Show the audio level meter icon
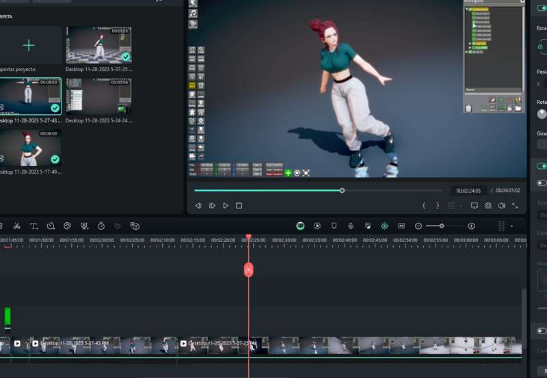The height and width of the screenshot is (378, 547). click(501, 226)
